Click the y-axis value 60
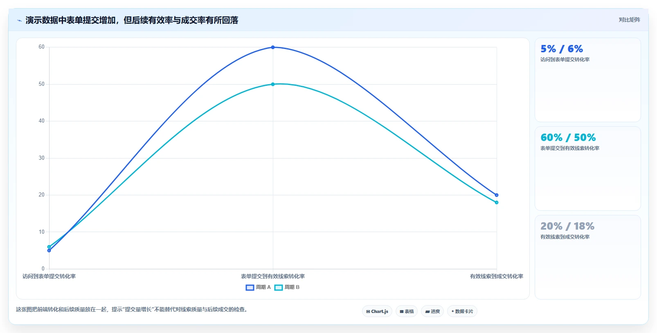This screenshot has width=657, height=333. (x=41, y=47)
